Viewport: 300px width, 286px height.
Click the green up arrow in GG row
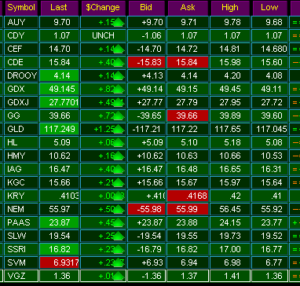click(119, 115)
